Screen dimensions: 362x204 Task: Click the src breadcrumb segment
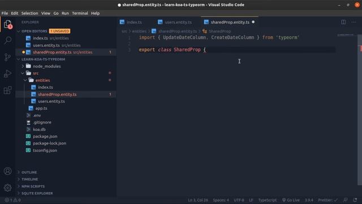[x=124, y=31]
